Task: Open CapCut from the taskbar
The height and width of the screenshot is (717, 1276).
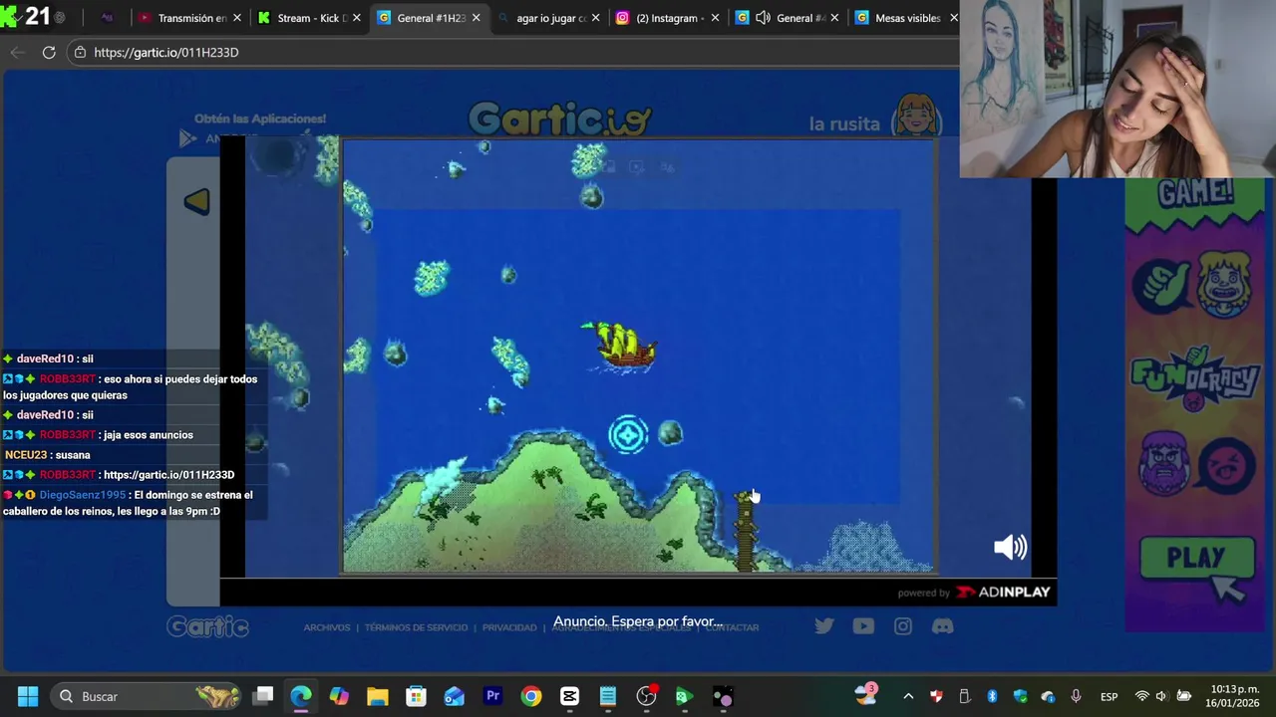Action: point(569,696)
